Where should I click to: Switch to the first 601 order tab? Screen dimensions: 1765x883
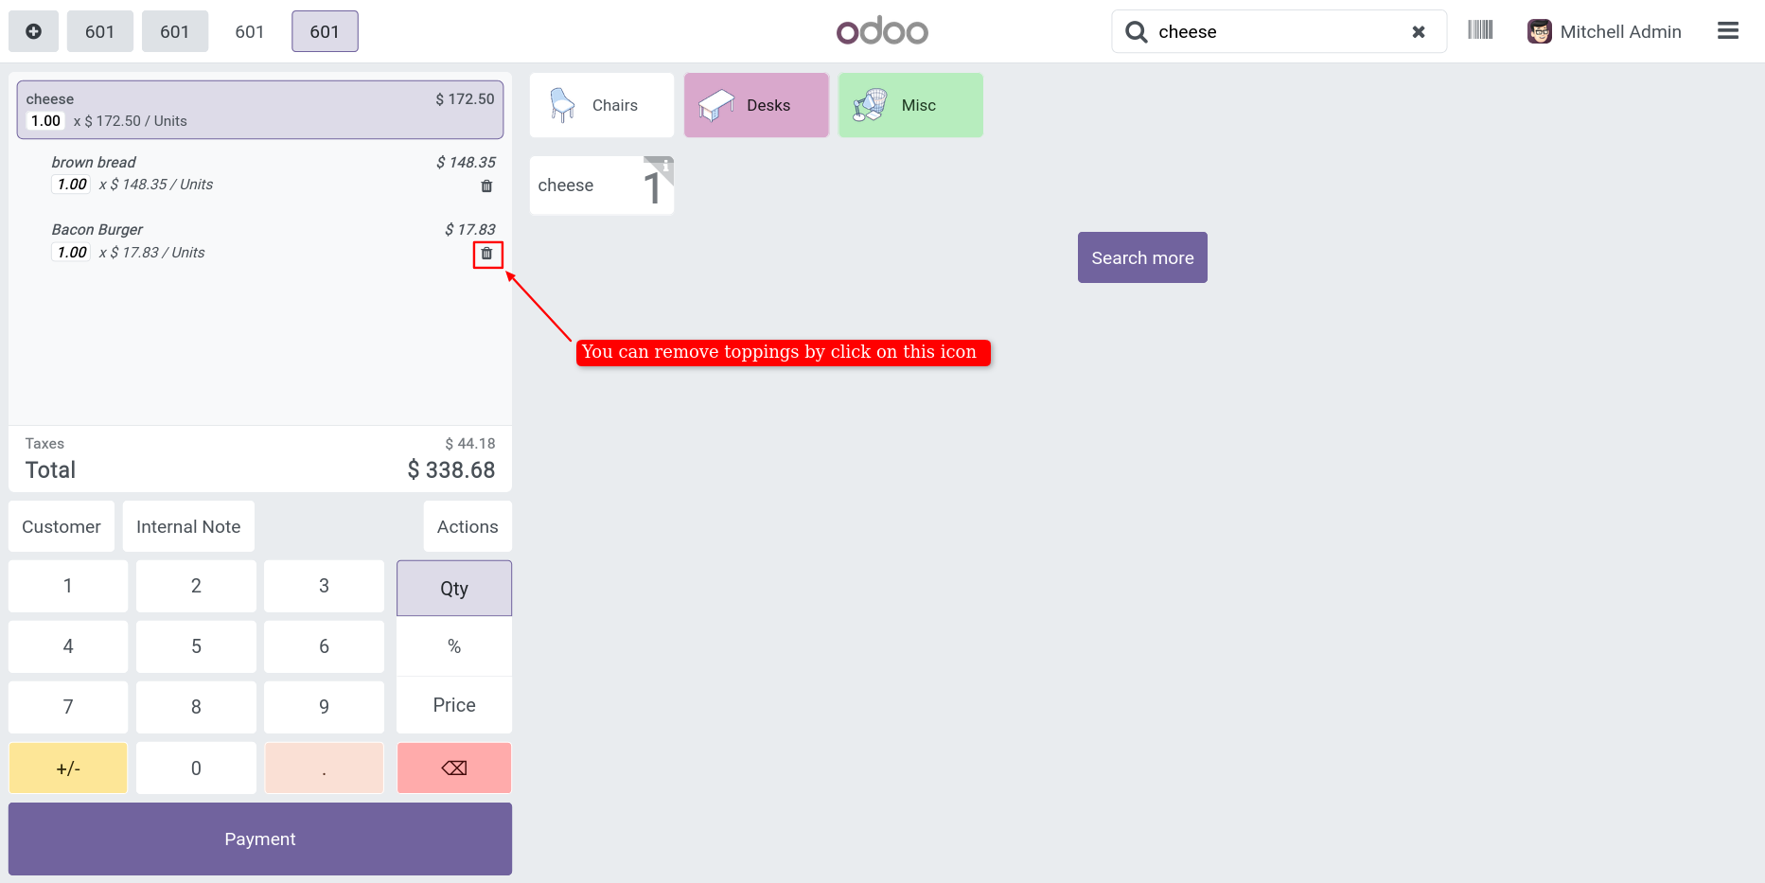pyautogui.click(x=99, y=31)
